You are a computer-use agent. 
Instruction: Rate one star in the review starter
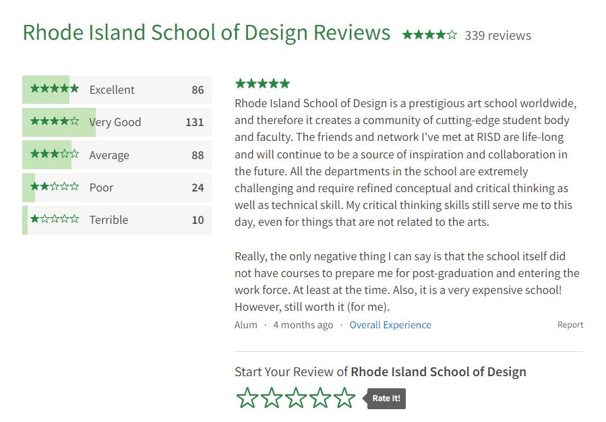click(x=247, y=398)
